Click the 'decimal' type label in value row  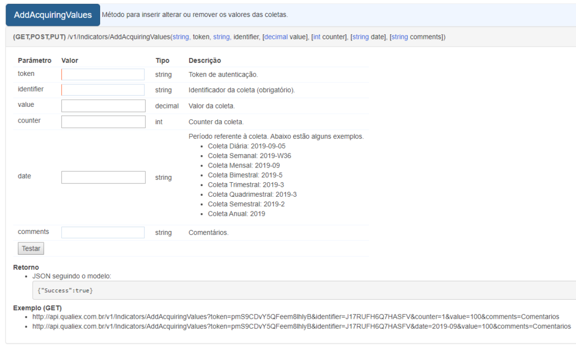pyautogui.click(x=166, y=106)
